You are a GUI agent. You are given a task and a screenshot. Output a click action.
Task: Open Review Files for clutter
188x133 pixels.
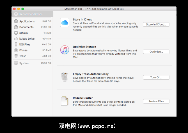point(156,101)
